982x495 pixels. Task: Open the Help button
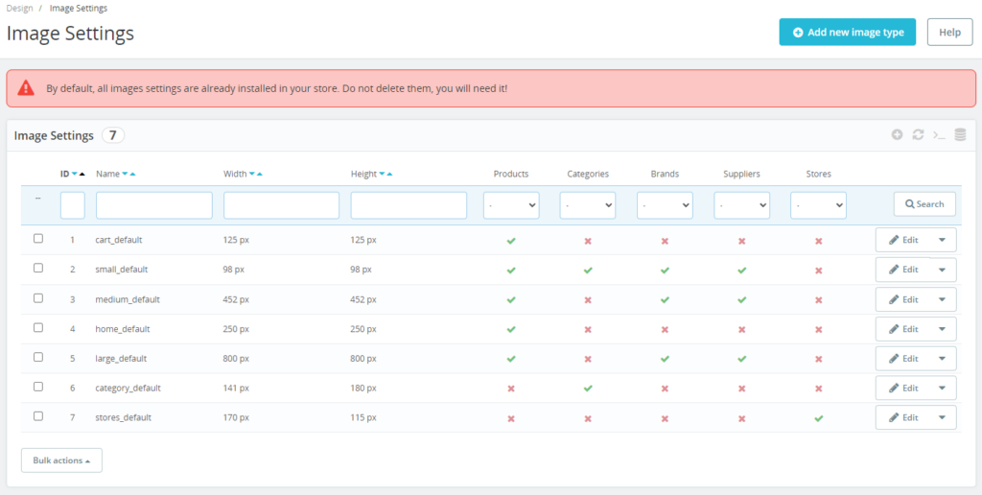[949, 32]
